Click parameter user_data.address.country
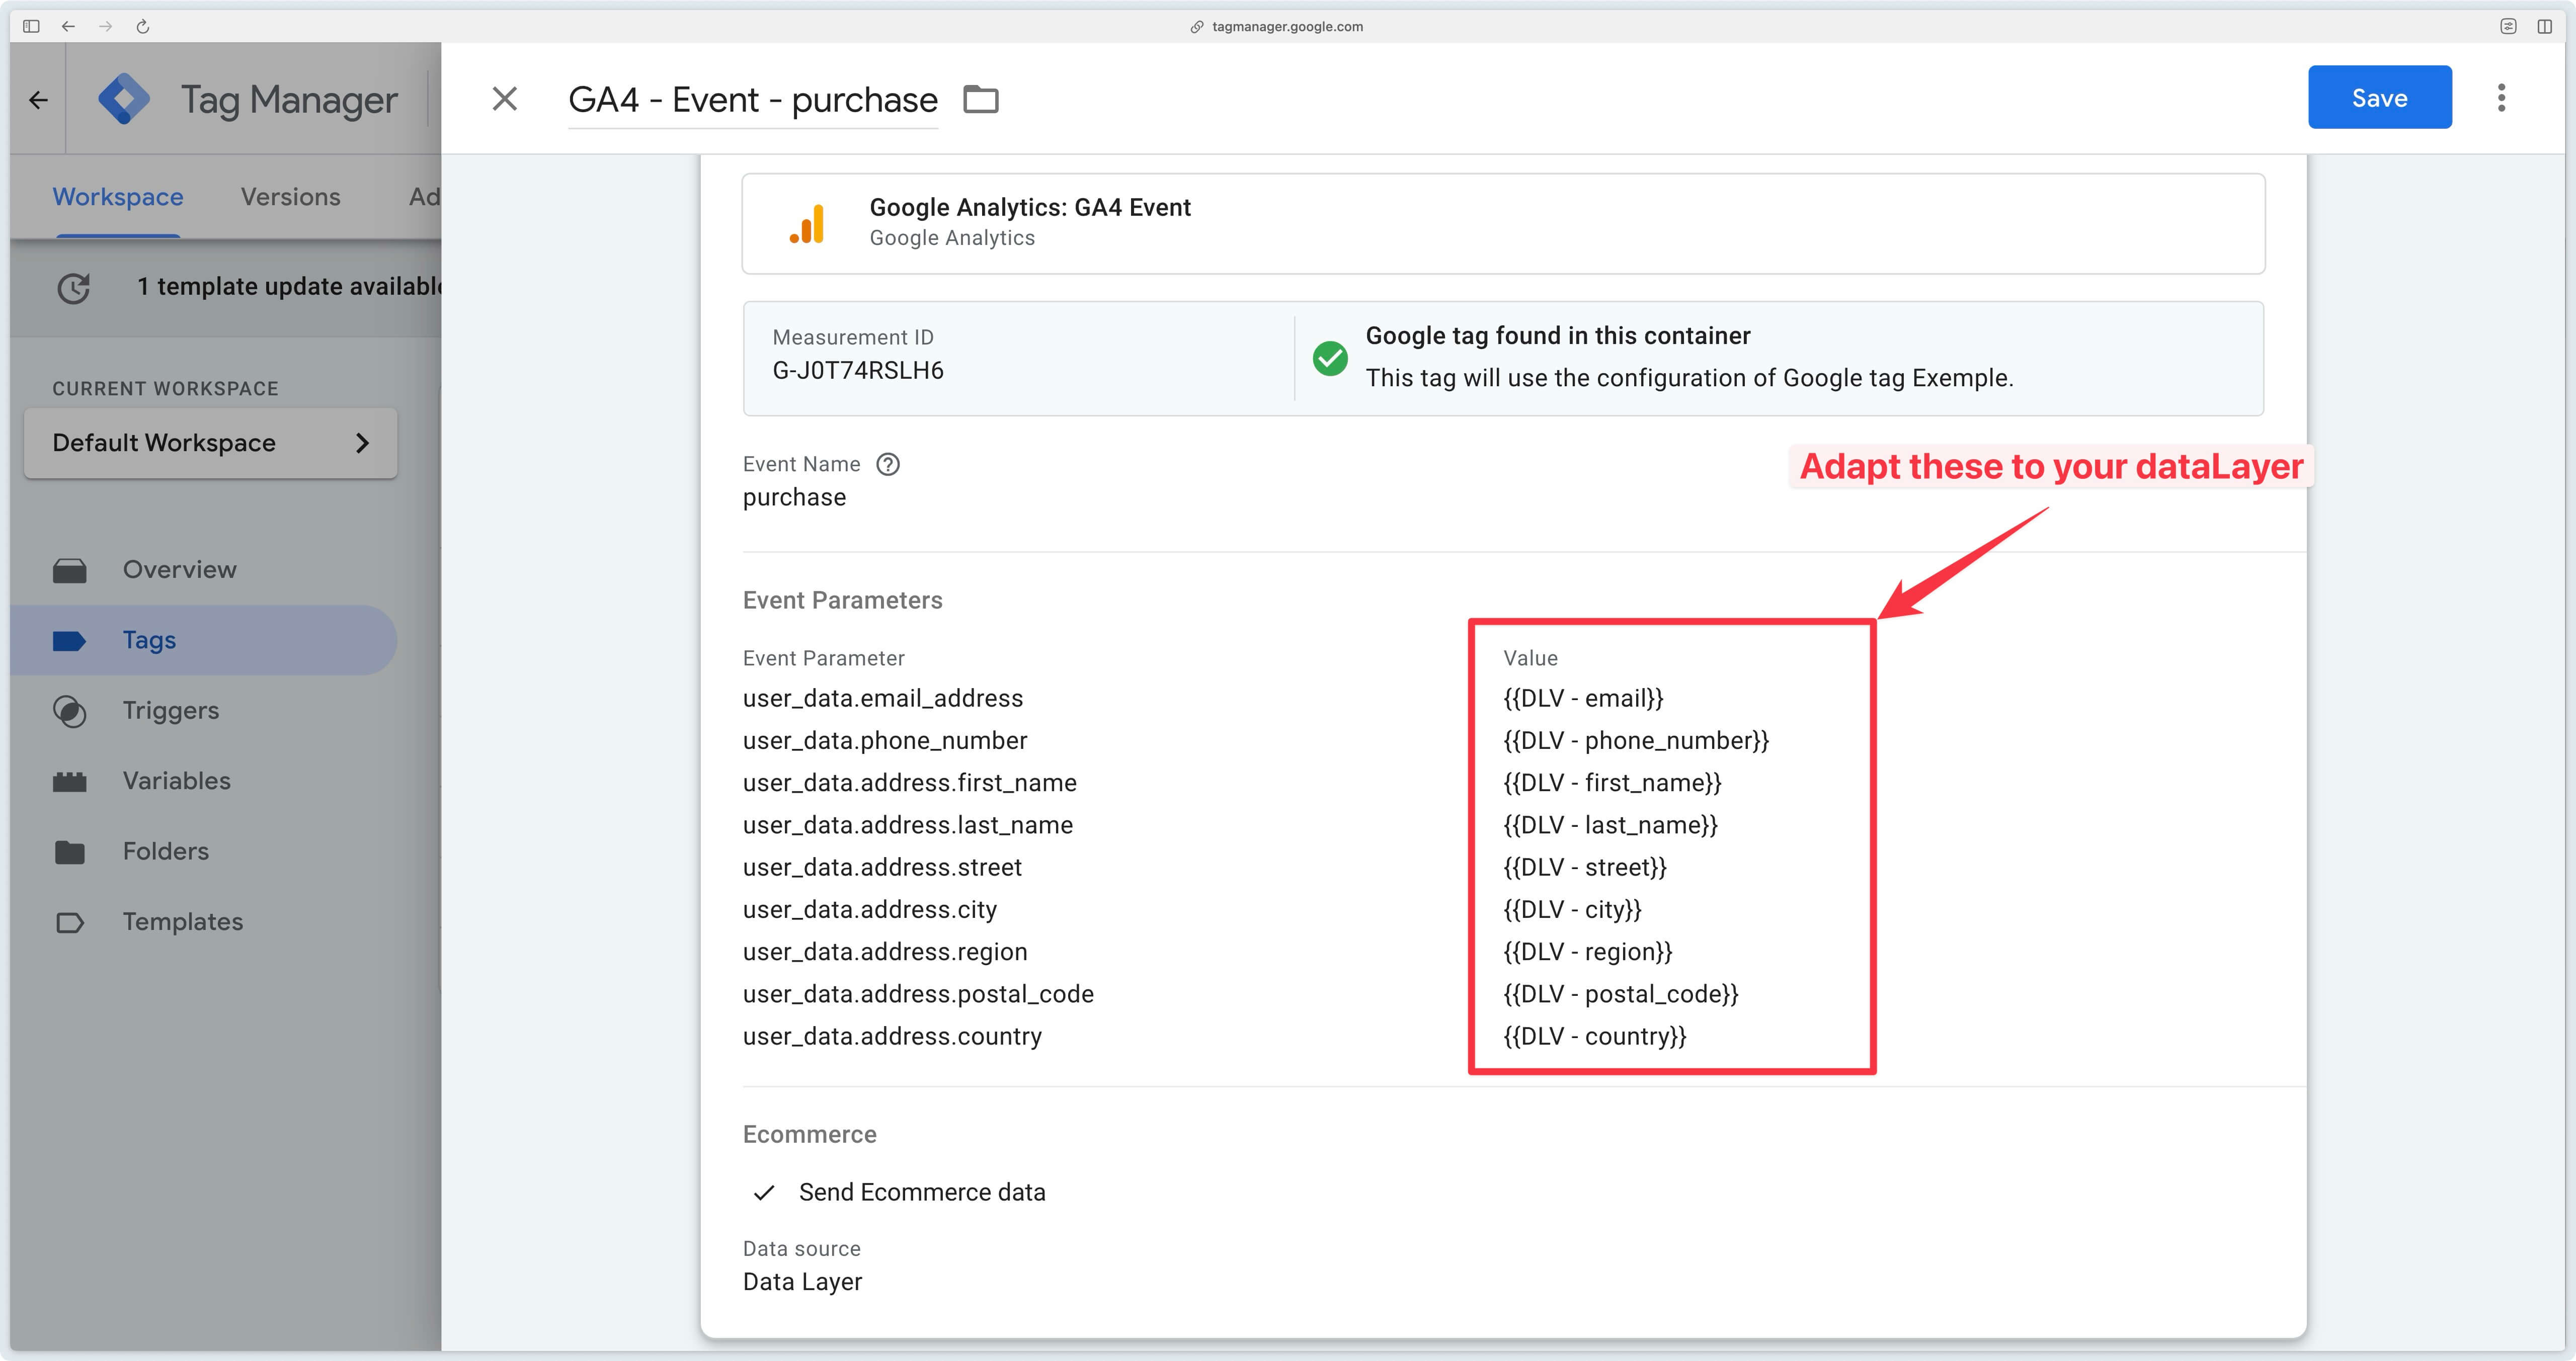 coord(892,1036)
